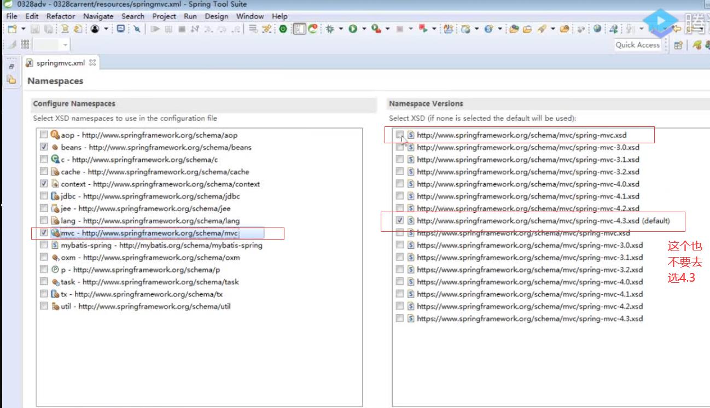
Task: Open the Spring bean S icon dropdown arrow
Action: (500, 29)
